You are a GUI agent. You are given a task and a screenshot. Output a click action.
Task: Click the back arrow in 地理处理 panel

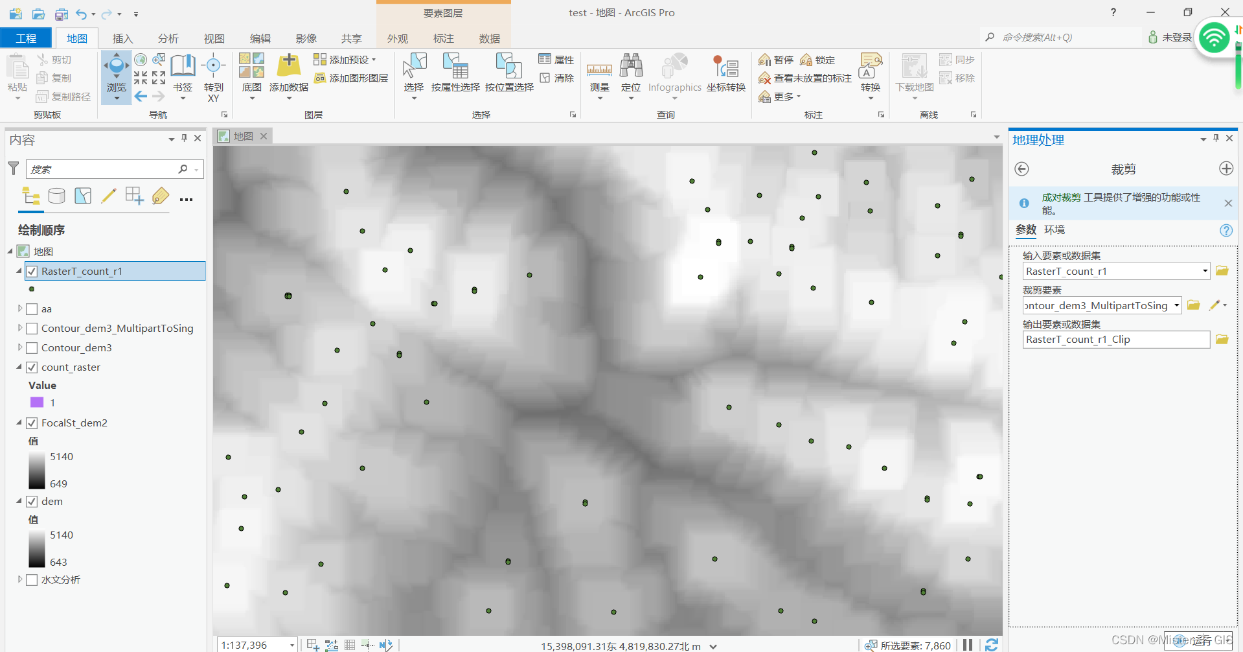pos(1021,169)
